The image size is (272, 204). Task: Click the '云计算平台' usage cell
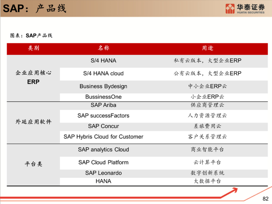coord(207,162)
